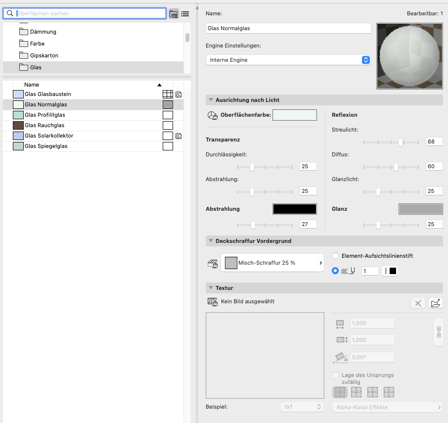
Task: Open texture image file browser icon
Action: coord(435,303)
